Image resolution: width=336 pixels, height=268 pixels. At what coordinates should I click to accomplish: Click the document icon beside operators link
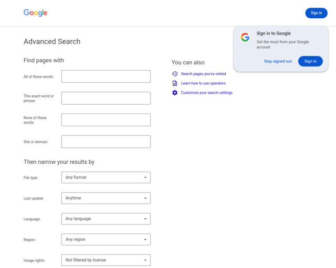pos(175,83)
